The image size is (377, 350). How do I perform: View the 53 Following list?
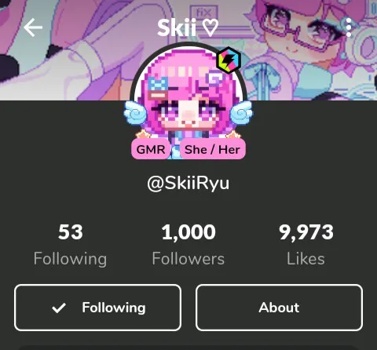pos(70,245)
